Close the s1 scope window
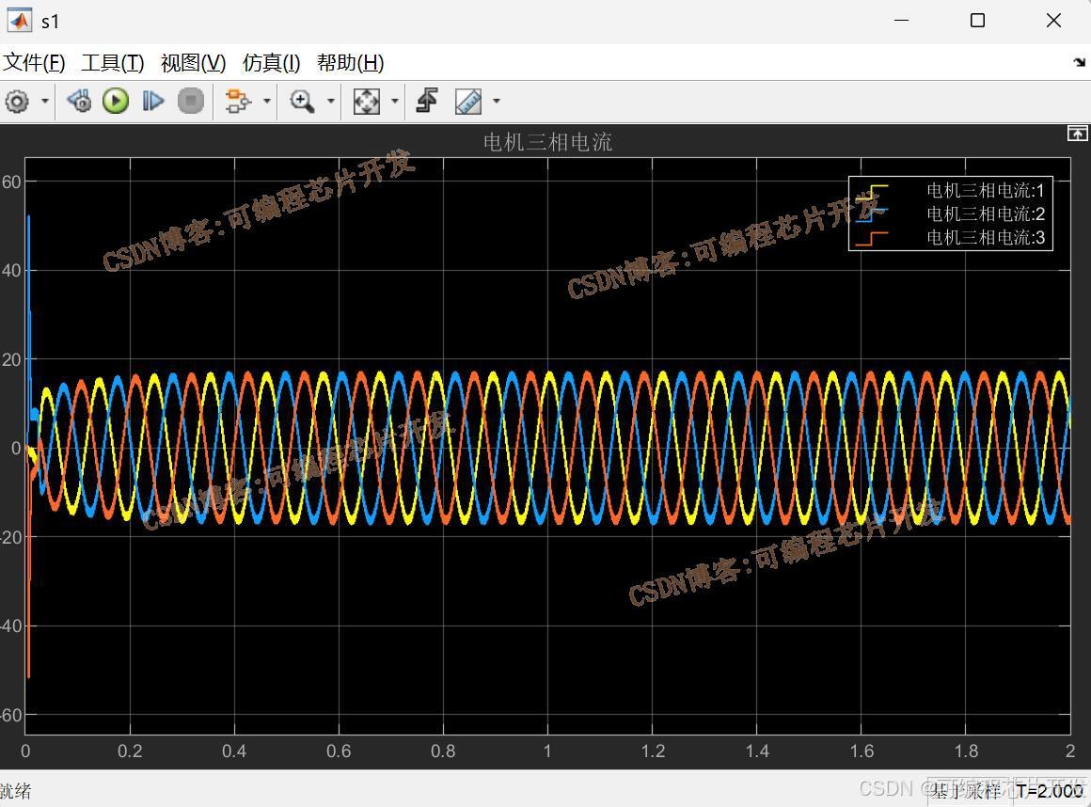This screenshot has height=807, width=1091. pos(1053,21)
